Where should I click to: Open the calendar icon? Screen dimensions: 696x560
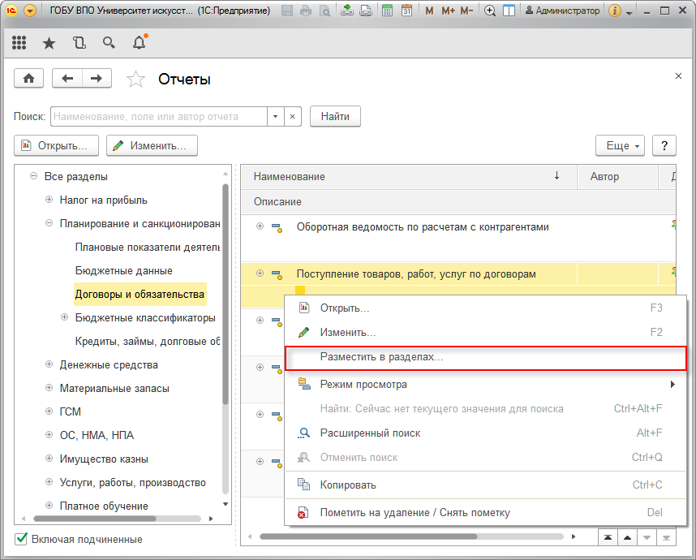[406, 11]
